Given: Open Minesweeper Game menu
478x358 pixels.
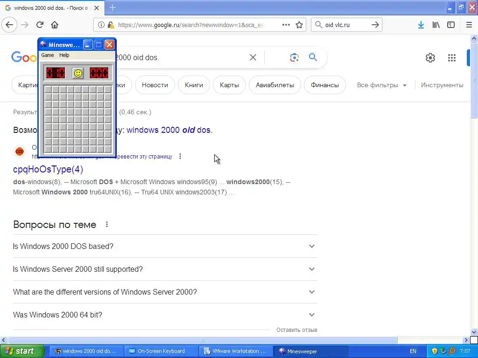Looking at the screenshot, I should coord(48,55).
